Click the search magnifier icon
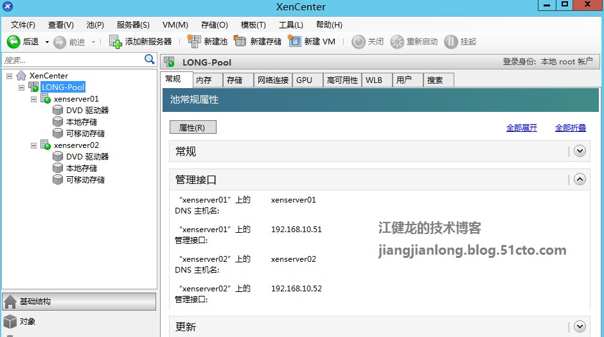Viewport: 604px width, 337px height. click(x=150, y=59)
